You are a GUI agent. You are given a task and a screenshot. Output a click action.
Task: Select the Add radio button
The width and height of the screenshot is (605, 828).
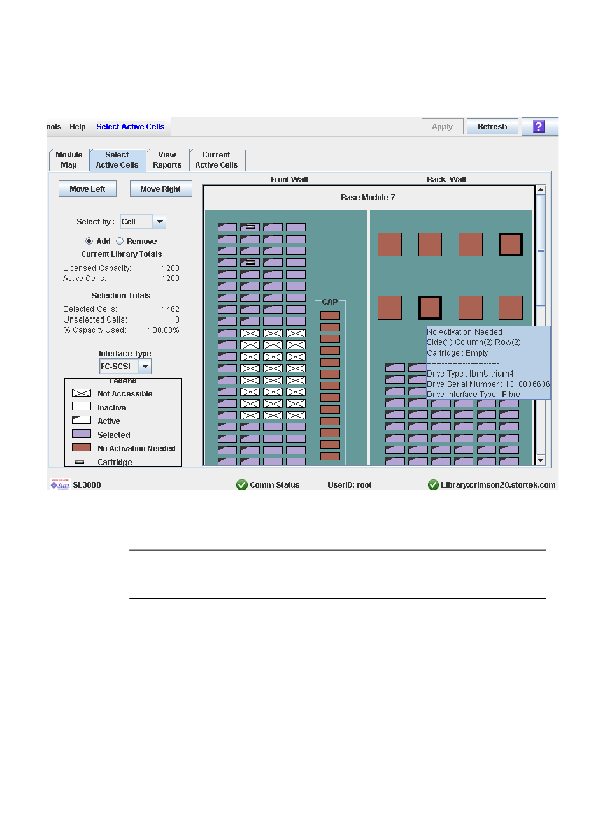(89, 241)
